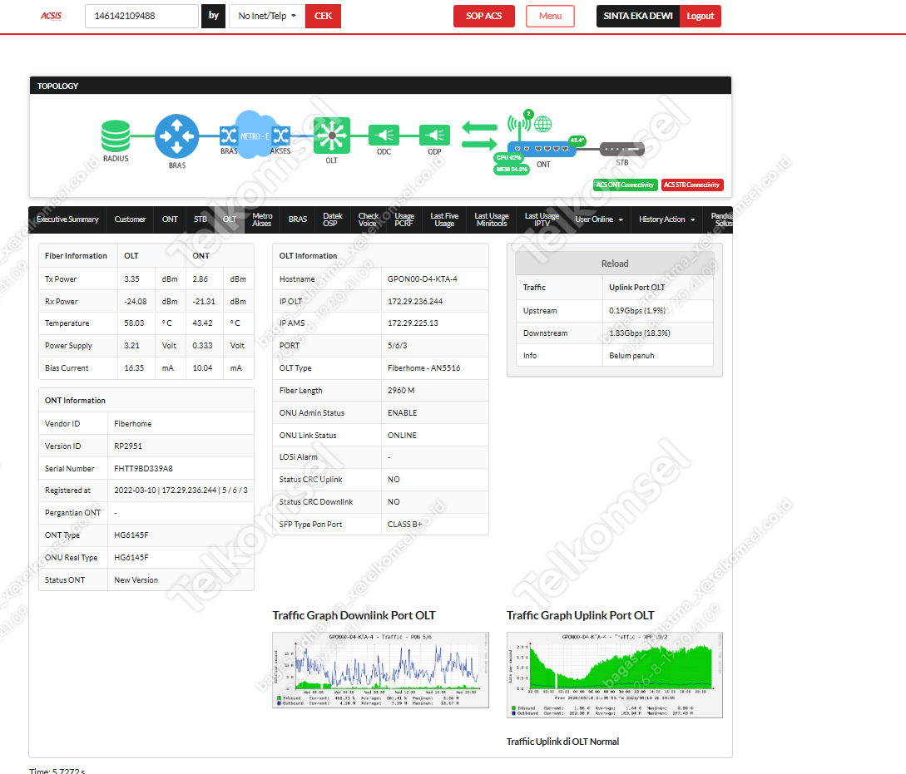Click the SOP ACS button
This screenshot has height=774, width=906.
tap(483, 16)
